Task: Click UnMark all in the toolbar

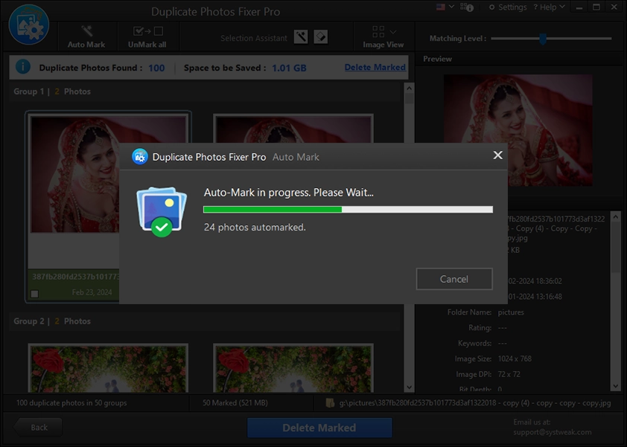Action: 147,36
